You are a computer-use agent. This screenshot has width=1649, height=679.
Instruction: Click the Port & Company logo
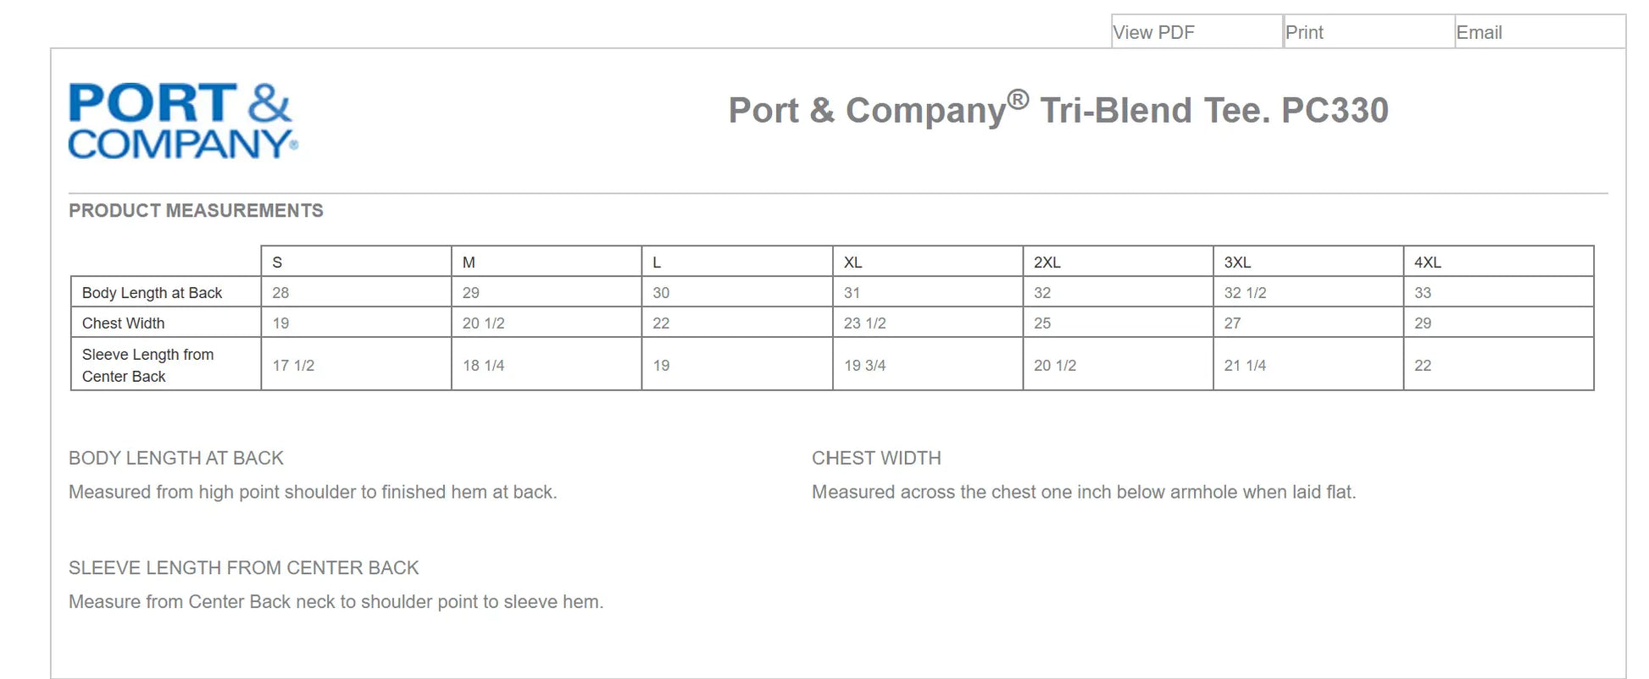click(182, 120)
